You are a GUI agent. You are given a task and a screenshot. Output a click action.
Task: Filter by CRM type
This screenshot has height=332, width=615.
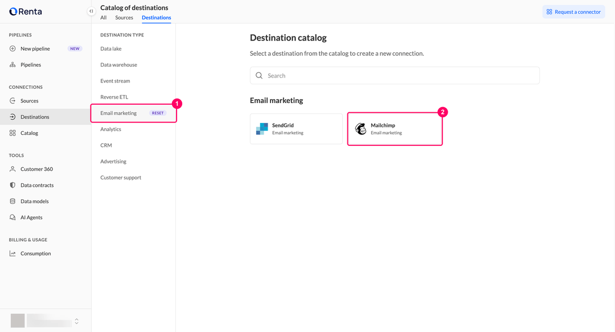click(106, 145)
